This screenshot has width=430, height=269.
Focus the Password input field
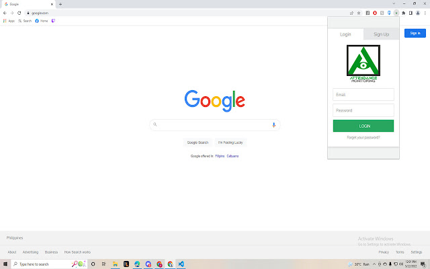(x=363, y=110)
